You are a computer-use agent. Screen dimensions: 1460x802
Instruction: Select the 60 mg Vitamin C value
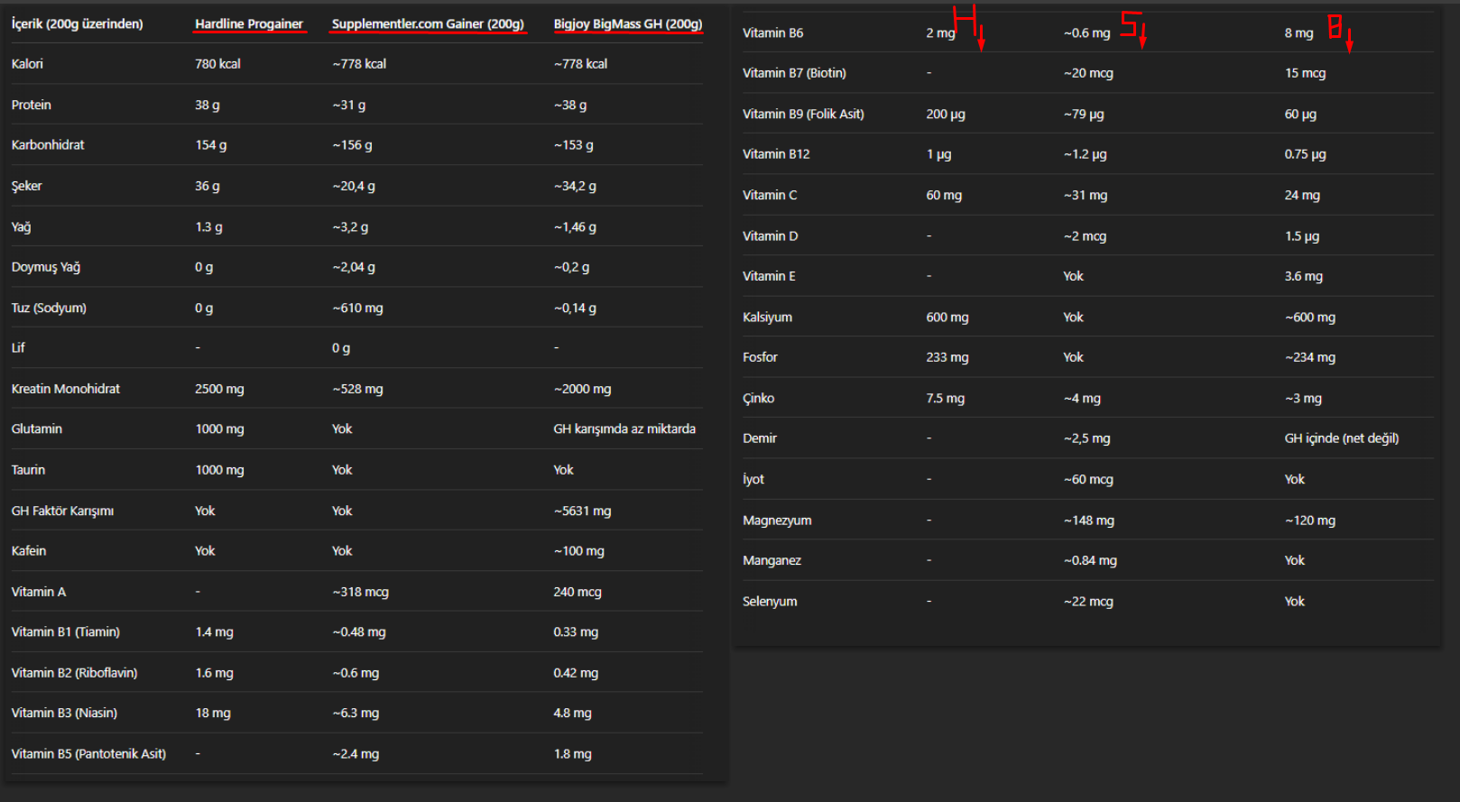pyautogui.click(x=944, y=195)
